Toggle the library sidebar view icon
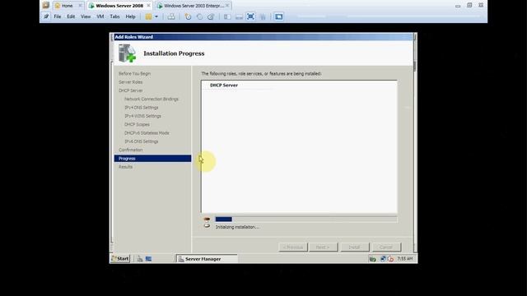This screenshot has width=527, height=296. pos(227,16)
